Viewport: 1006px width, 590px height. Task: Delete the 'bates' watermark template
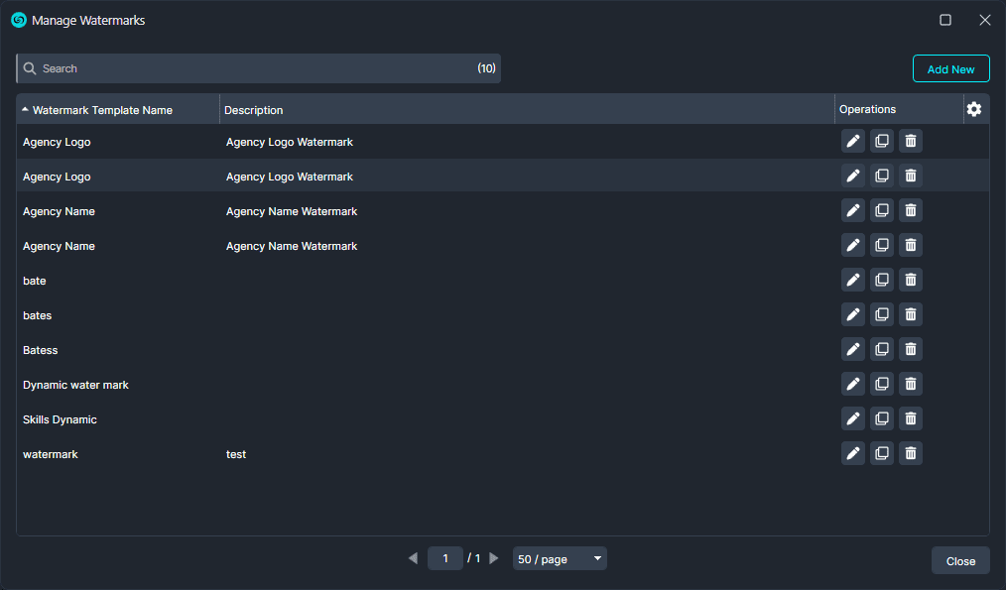coord(910,314)
